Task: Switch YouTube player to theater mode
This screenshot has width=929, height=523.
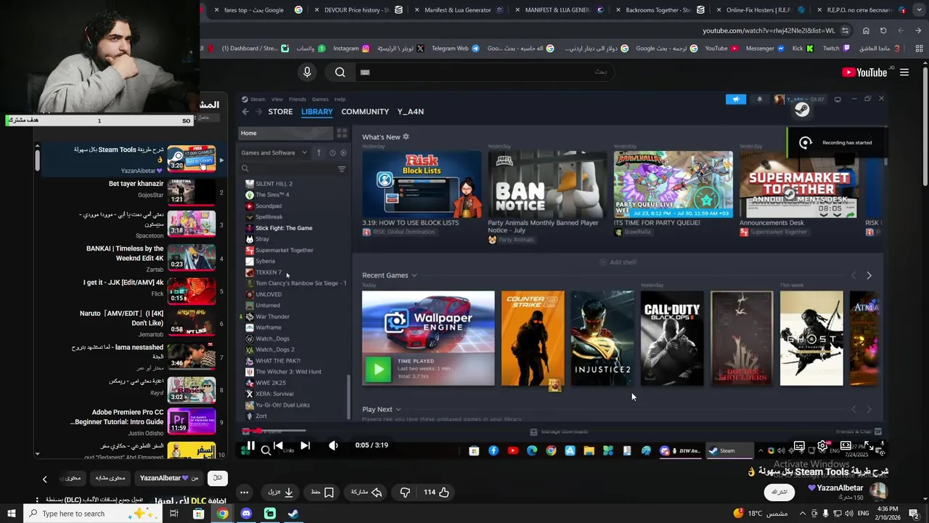Action: coord(846,446)
